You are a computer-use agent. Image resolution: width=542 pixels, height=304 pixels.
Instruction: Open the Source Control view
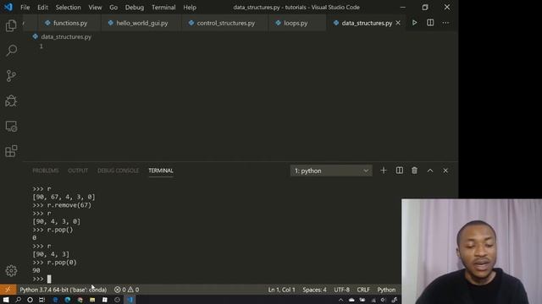pos(11,75)
